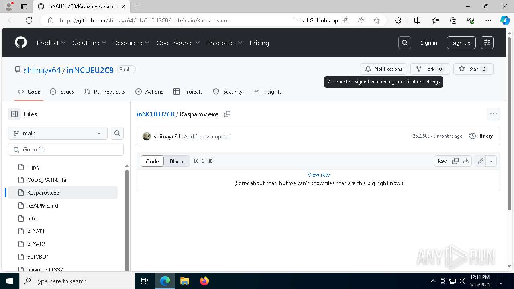
Task: Click in the Go to file field
Action: 66,149
